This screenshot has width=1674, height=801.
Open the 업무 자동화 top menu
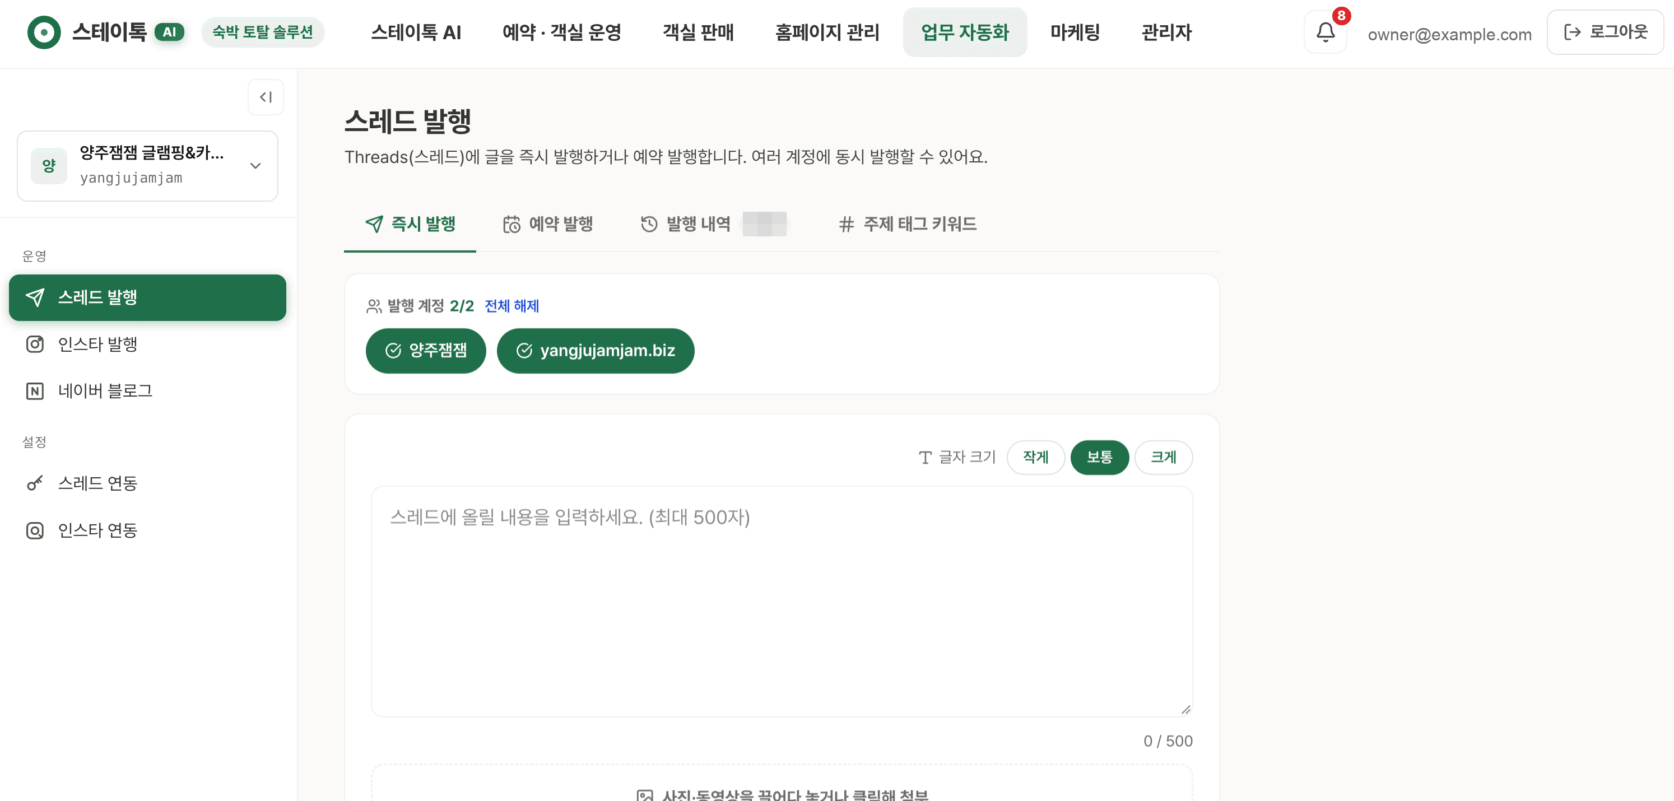(964, 32)
